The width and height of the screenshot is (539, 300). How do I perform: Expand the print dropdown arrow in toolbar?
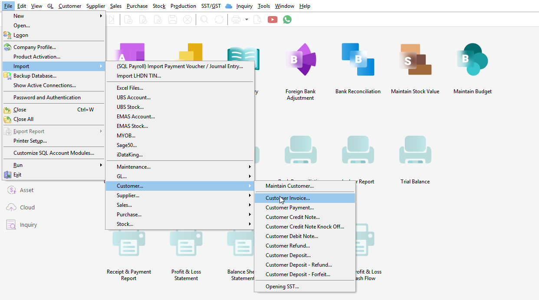pyautogui.click(x=246, y=20)
